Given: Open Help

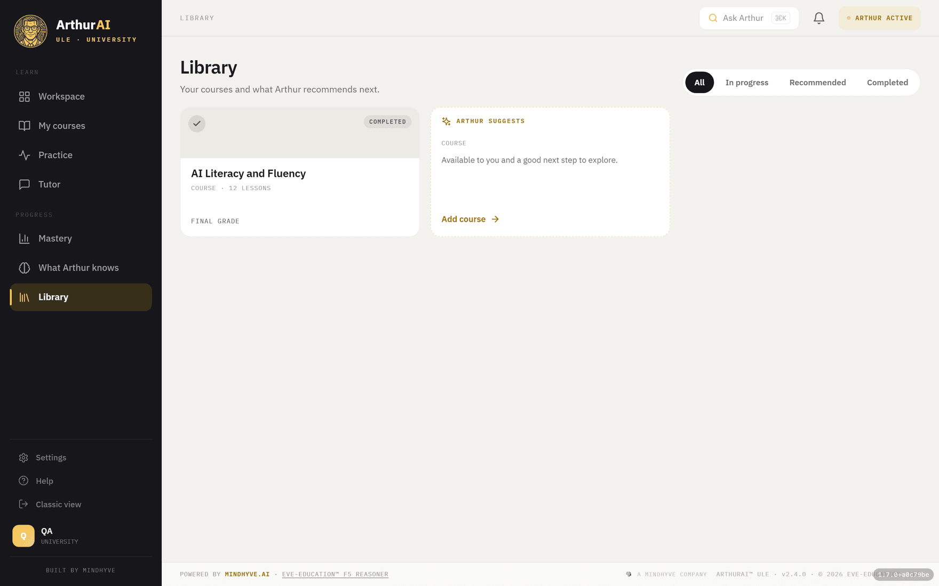Looking at the screenshot, I should point(81,481).
